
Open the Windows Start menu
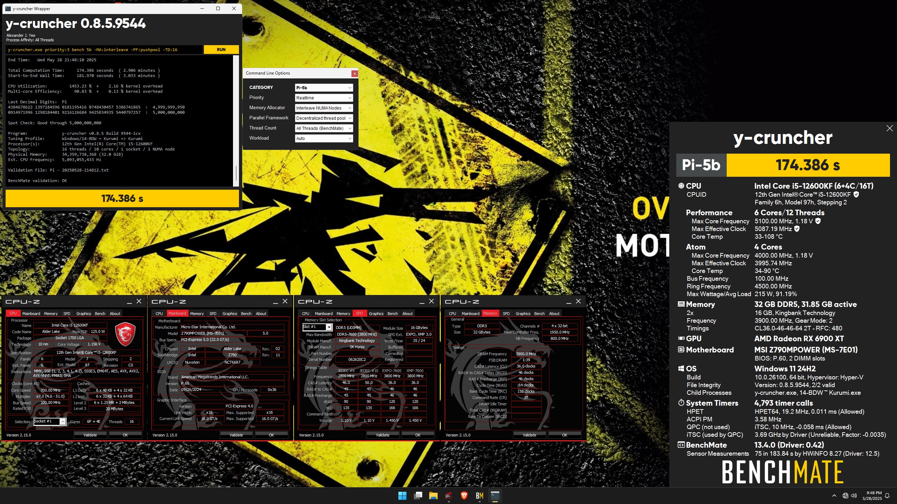point(402,496)
